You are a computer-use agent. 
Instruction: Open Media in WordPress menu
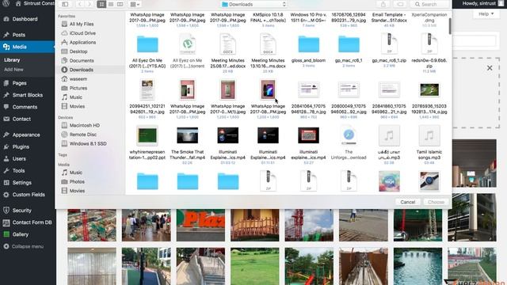(x=27, y=47)
